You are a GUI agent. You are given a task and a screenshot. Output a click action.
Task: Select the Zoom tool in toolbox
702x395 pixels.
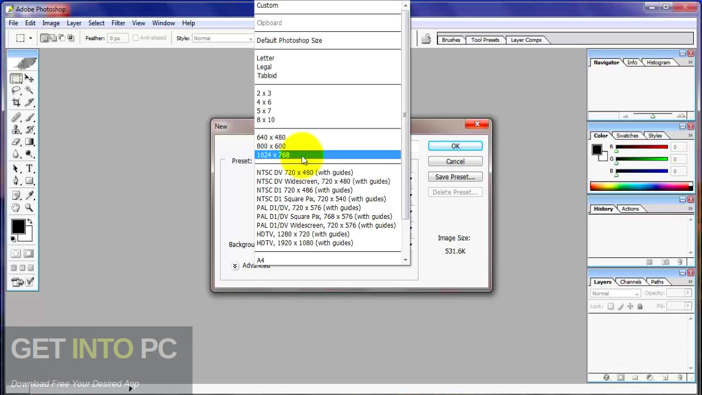tap(29, 207)
